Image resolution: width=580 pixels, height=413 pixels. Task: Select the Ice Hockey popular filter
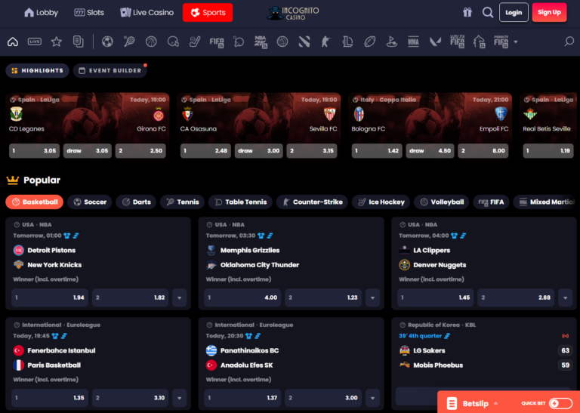click(381, 202)
